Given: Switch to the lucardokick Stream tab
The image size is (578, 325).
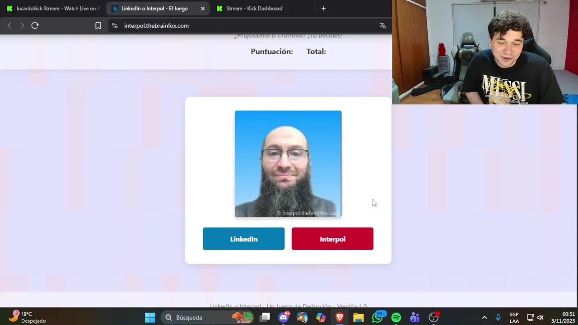Looking at the screenshot, I should click(x=54, y=9).
